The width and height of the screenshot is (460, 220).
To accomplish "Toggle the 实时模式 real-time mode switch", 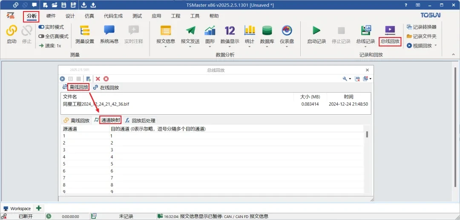I will point(42,27).
